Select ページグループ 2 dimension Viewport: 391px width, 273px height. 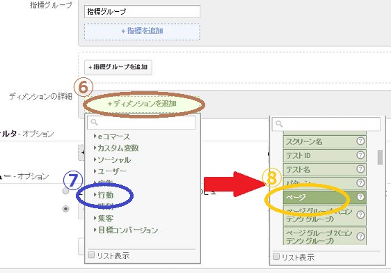325,236
